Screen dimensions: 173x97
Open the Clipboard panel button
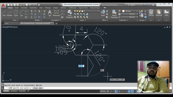[x=159, y=13]
